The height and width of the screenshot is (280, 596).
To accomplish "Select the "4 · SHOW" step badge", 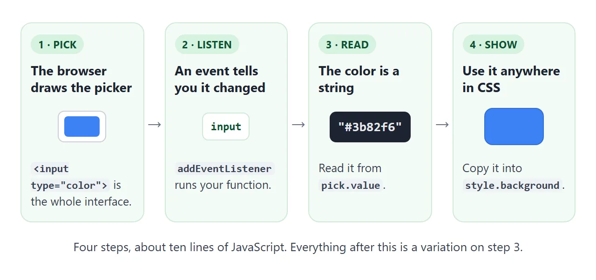I will tap(493, 45).
